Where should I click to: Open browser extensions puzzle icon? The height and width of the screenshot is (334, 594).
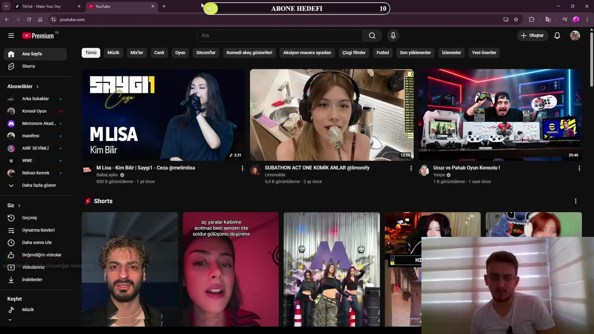(x=532, y=19)
